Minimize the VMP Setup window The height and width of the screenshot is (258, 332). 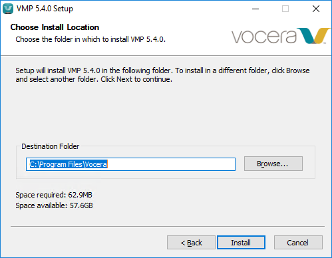click(255, 9)
